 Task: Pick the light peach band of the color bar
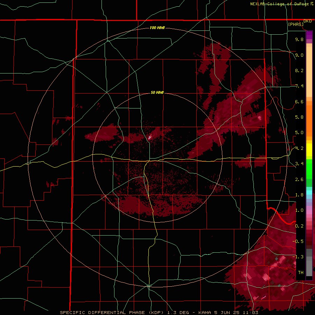(309, 72)
